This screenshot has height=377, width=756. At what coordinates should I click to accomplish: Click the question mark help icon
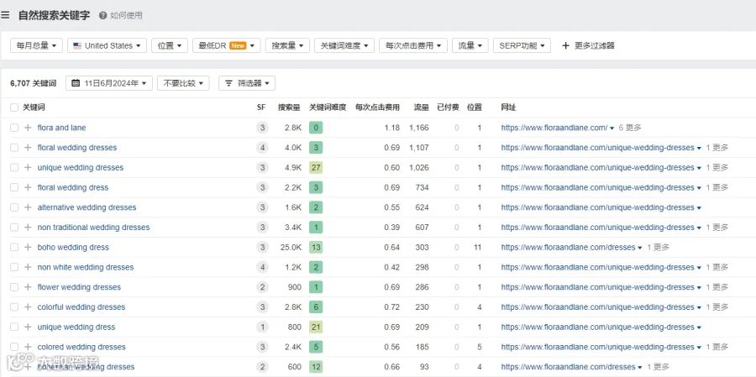102,15
